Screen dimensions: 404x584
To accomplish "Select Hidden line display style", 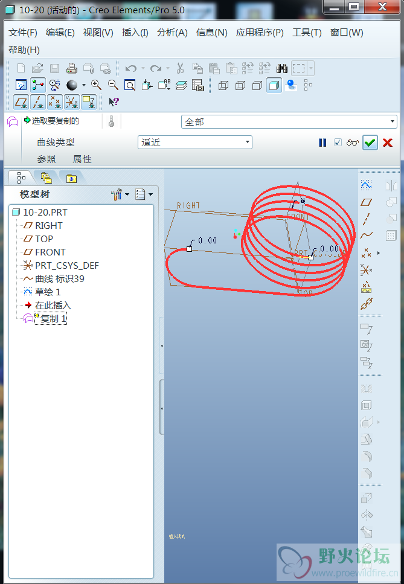I will coord(240,86).
